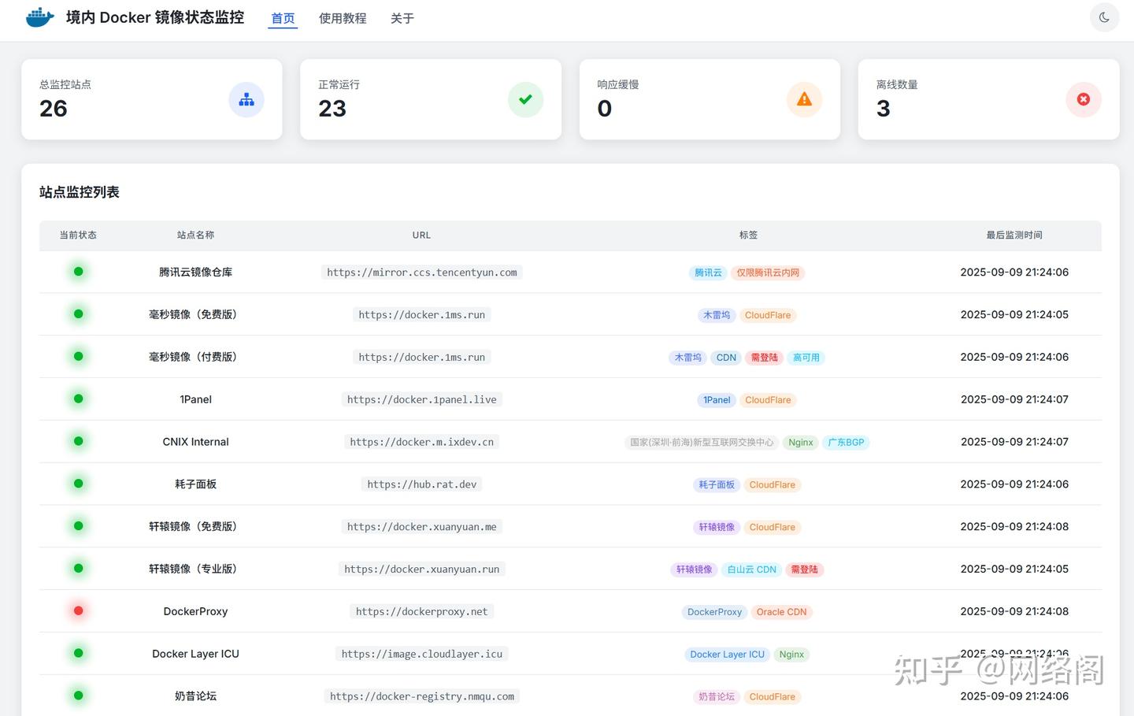Click site name Docker Layer ICU
The height and width of the screenshot is (716, 1134).
[195, 654]
